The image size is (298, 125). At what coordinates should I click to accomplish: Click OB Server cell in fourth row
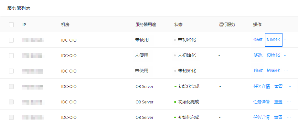(144, 87)
